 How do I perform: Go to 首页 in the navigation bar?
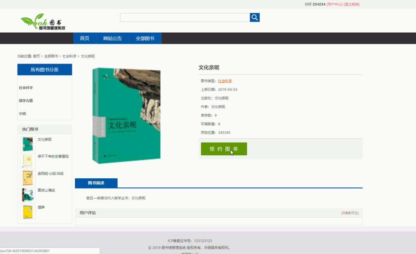pyautogui.click(x=85, y=38)
